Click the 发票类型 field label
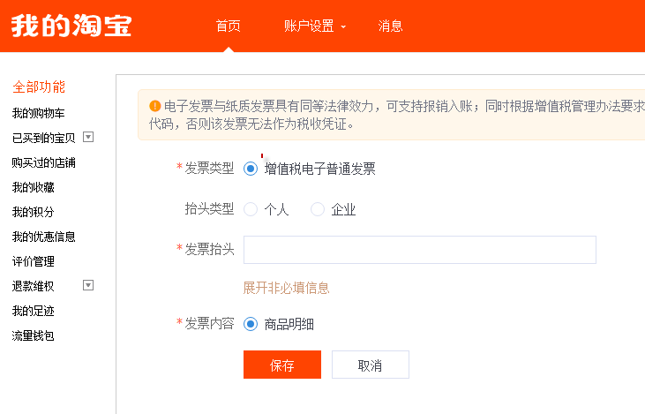Screen dimensions: 645x414 209,169
